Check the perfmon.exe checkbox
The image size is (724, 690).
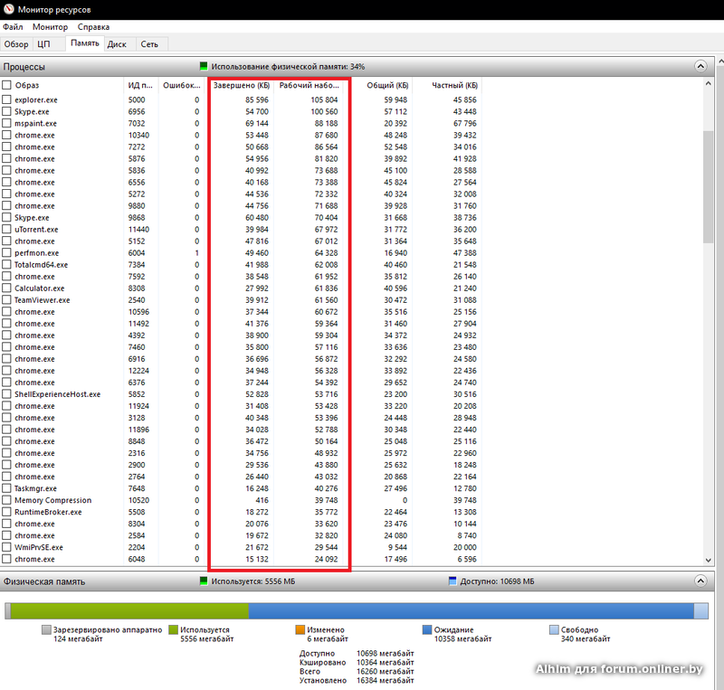coord(6,253)
